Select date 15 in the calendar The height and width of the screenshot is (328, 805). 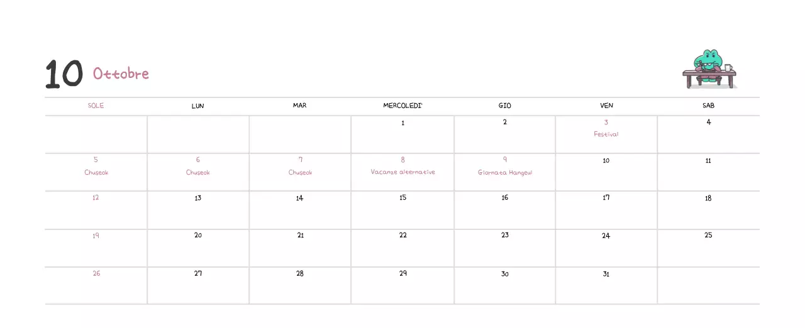tap(402, 198)
